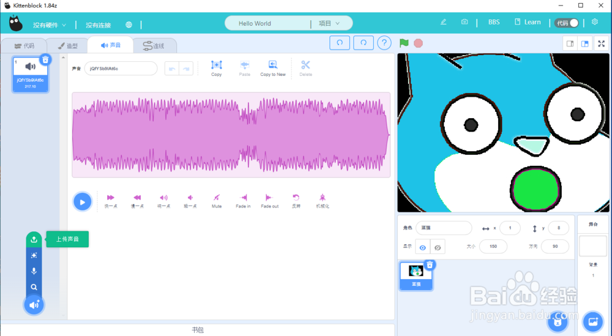612x336 pixels.
Task: Click the direction field showing 90
Action: (x=554, y=246)
